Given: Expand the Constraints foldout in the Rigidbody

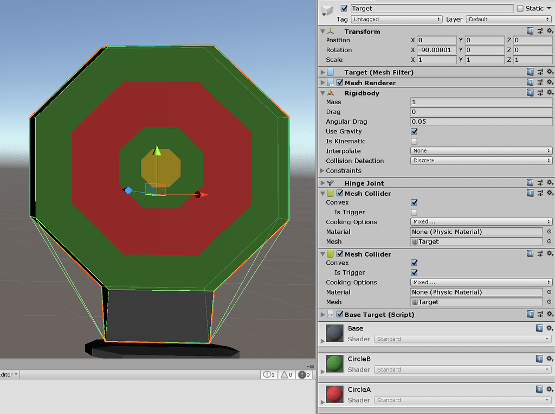Looking at the screenshot, I should click(322, 170).
